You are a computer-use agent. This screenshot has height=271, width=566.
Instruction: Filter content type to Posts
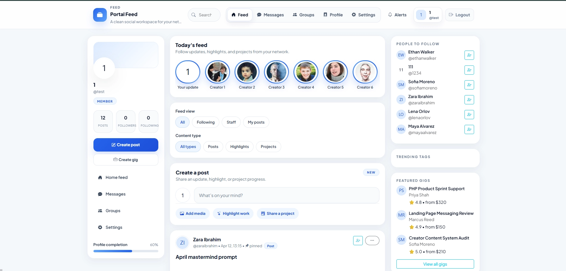pos(213,146)
